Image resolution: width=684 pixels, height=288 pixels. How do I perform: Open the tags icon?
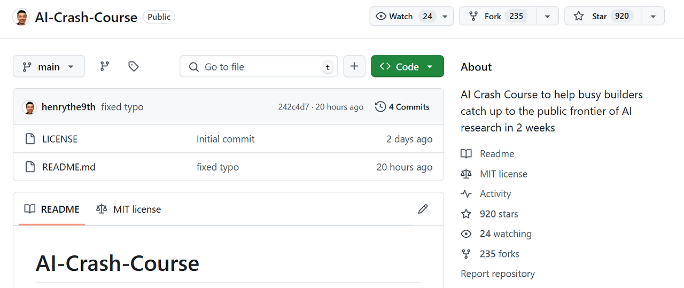click(134, 66)
